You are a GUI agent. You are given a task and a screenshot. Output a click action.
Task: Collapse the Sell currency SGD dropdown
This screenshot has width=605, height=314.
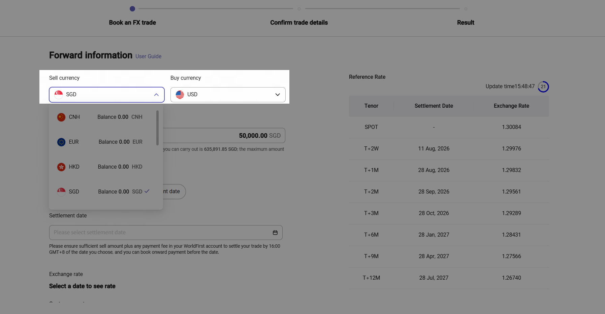pyautogui.click(x=107, y=95)
